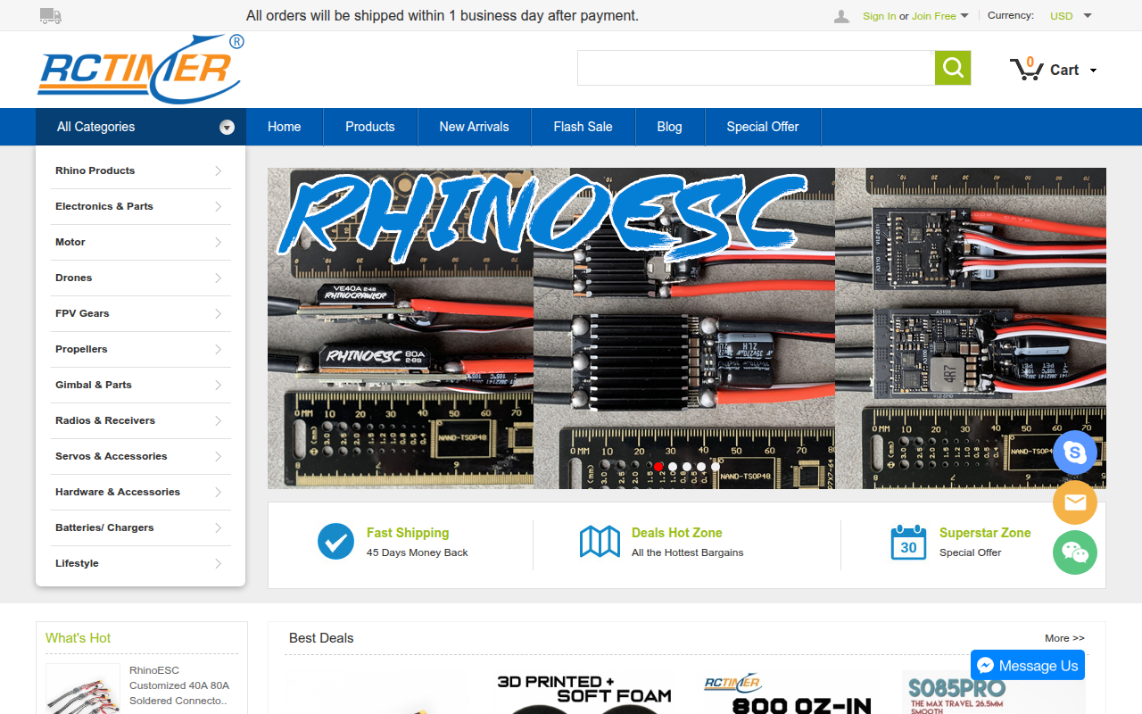Collapse the All Categories dropdown arrow

227,127
